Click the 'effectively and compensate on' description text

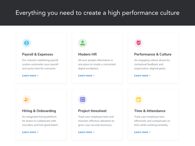click(152, 121)
